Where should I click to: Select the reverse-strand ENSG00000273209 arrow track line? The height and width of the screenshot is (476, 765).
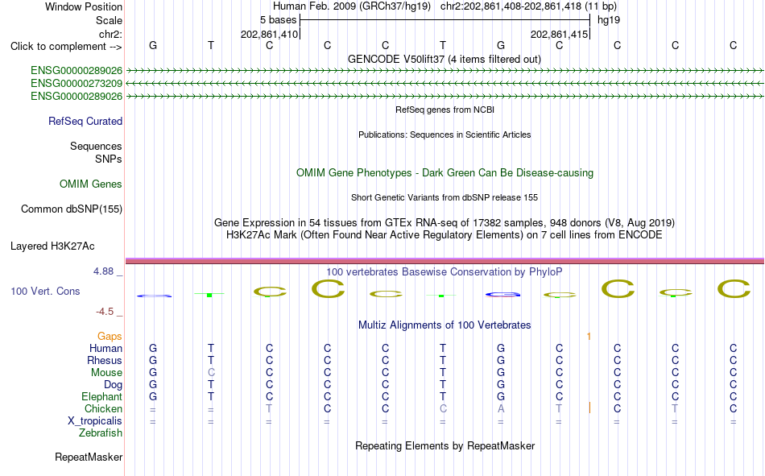point(445,84)
